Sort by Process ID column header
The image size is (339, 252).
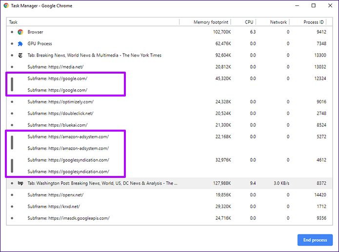pos(308,22)
